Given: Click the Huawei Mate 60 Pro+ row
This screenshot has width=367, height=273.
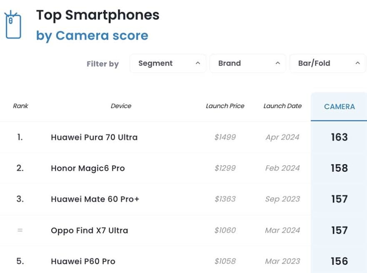Looking at the screenshot, I should [94, 199].
